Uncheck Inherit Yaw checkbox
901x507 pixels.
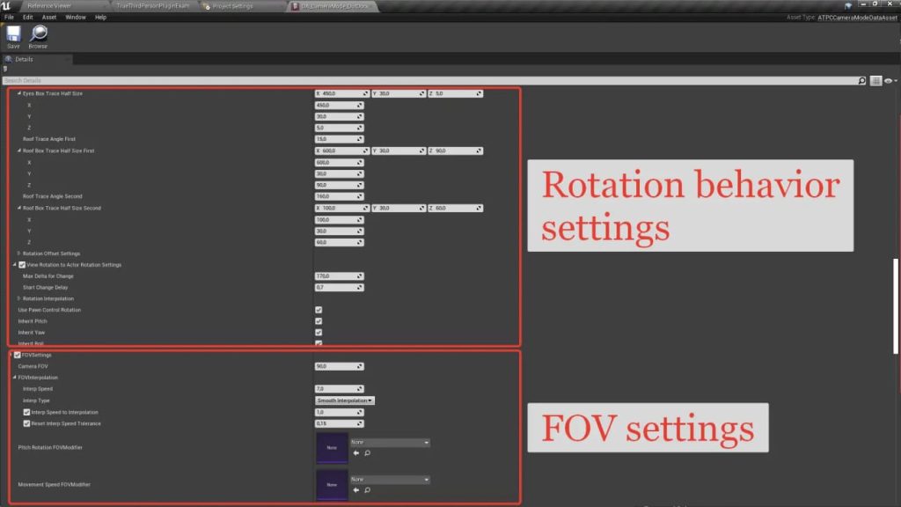coord(319,332)
